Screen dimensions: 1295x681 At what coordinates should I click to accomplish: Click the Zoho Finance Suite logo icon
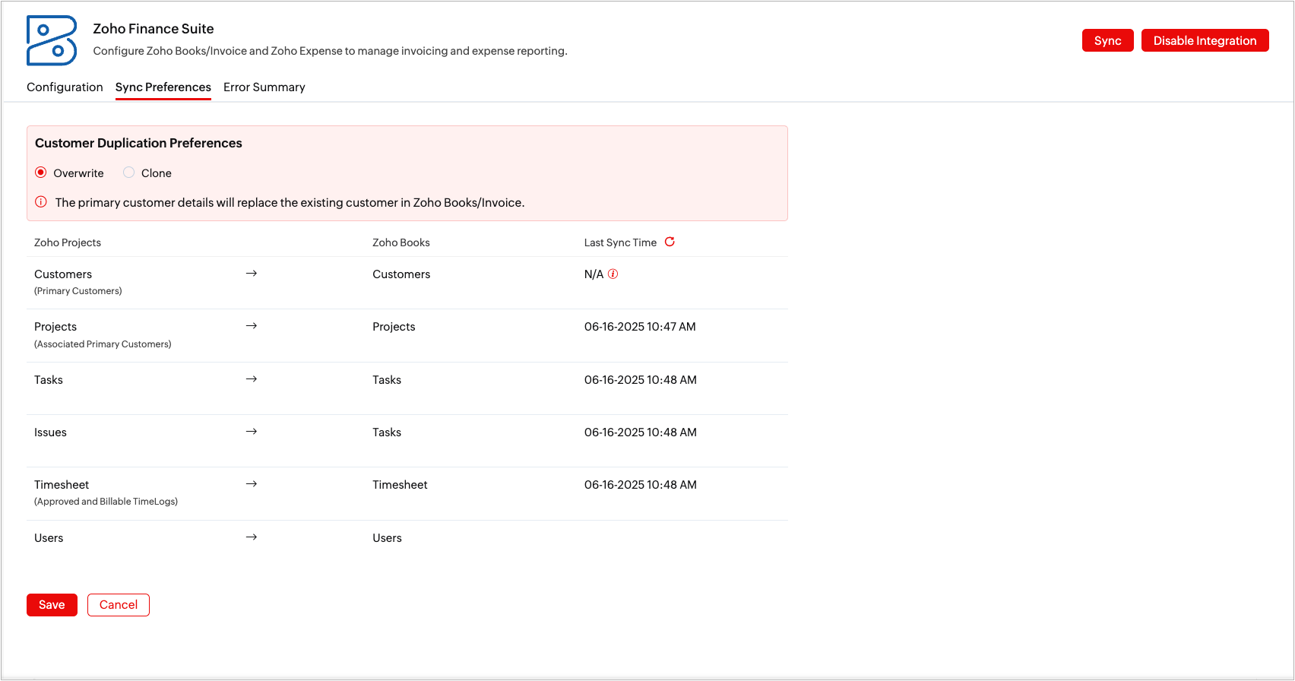click(x=52, y=40)
